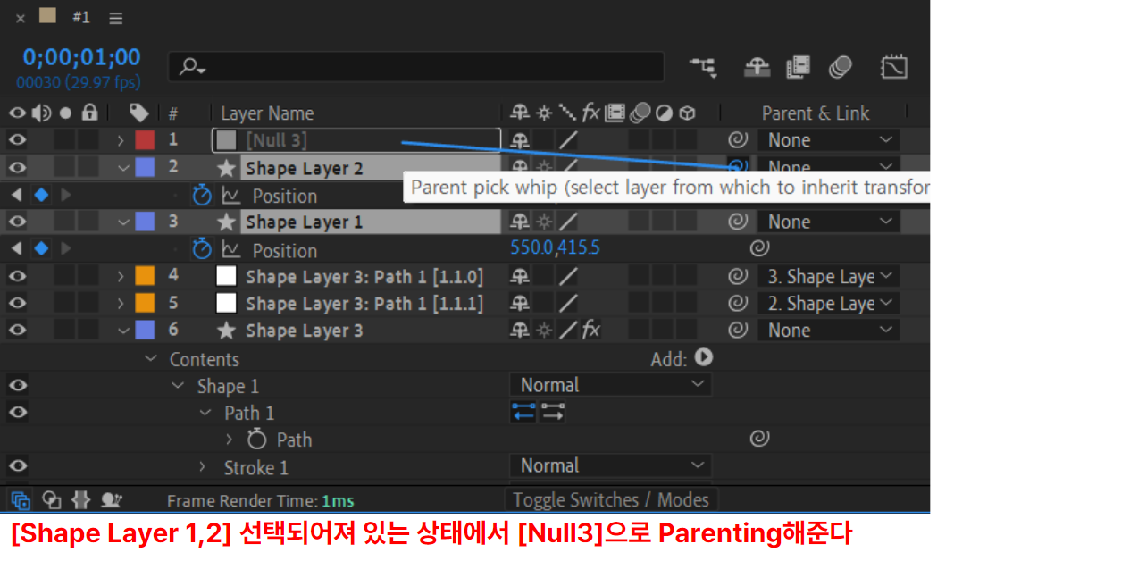The image size is (1138, 561).
Task: Open the Composition Mini-Flowchart
Action: pyautogui.click(x=703, y=66)
